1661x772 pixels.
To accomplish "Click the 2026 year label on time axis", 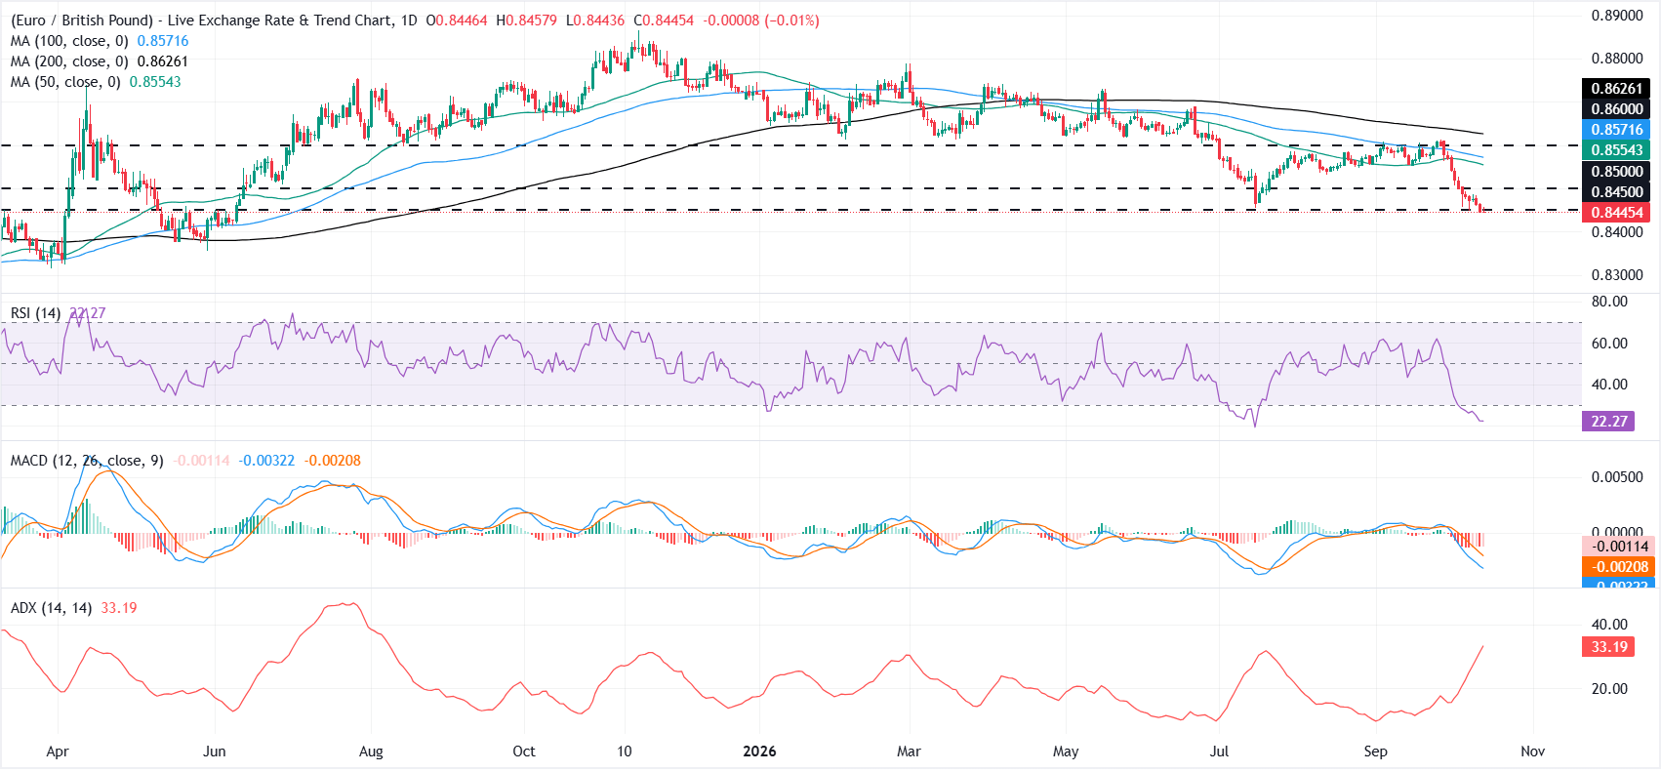I will (x=759, y=752).
